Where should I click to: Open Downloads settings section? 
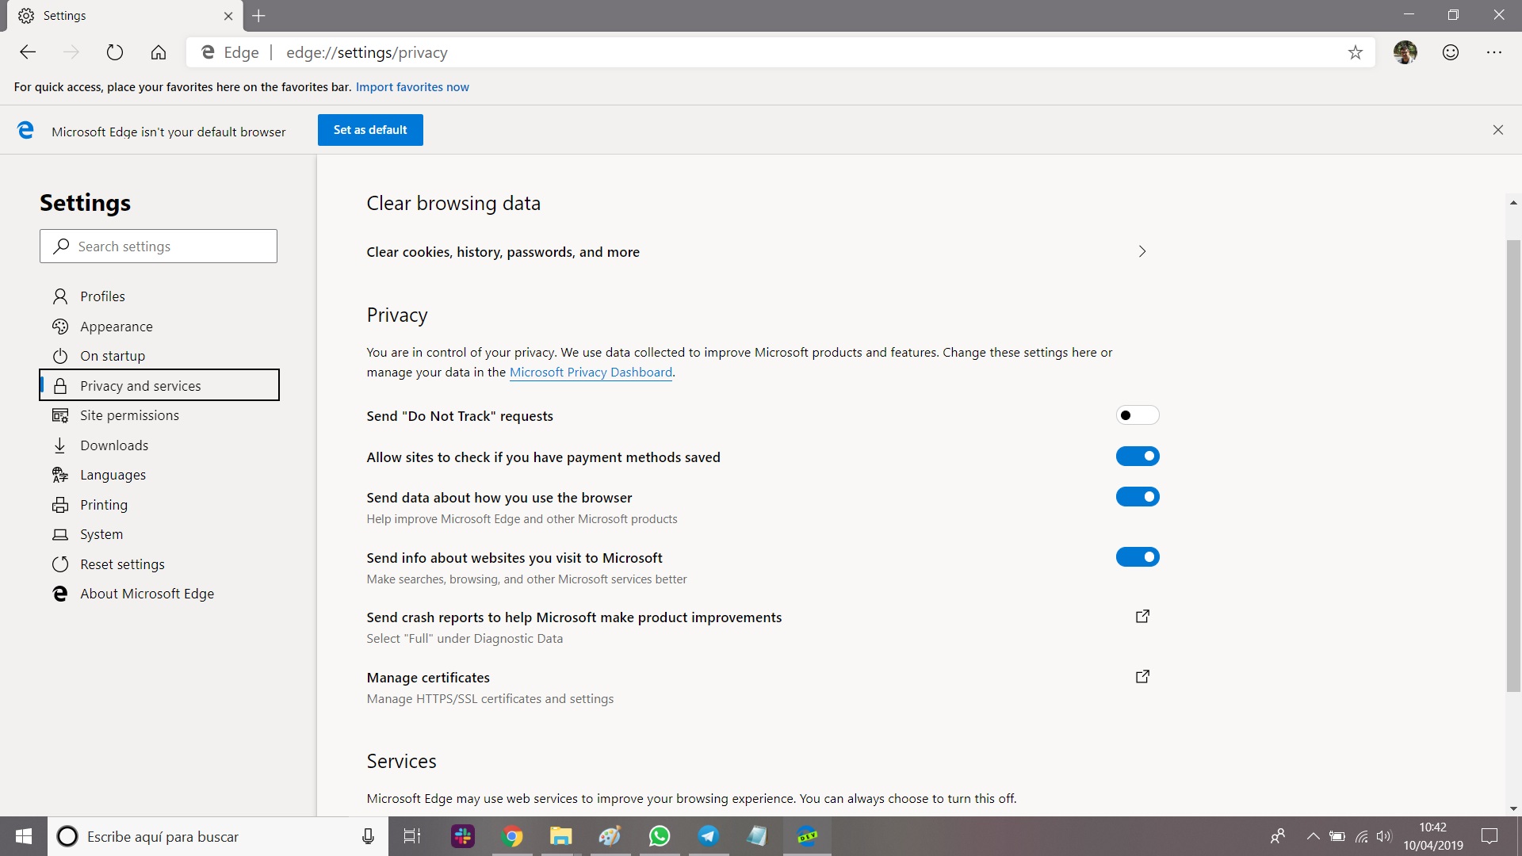159,445
